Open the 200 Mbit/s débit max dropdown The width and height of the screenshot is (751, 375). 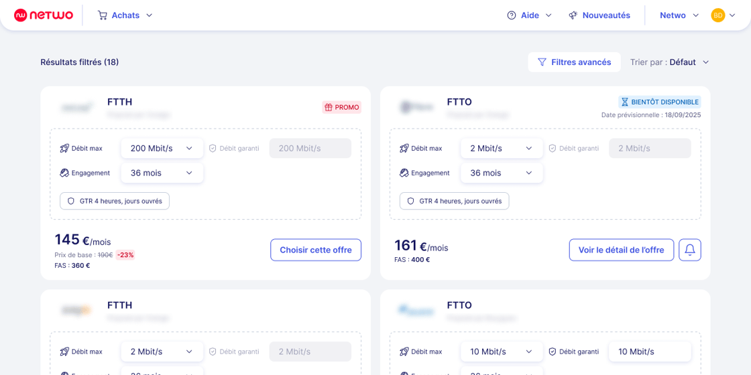[162, 148]
